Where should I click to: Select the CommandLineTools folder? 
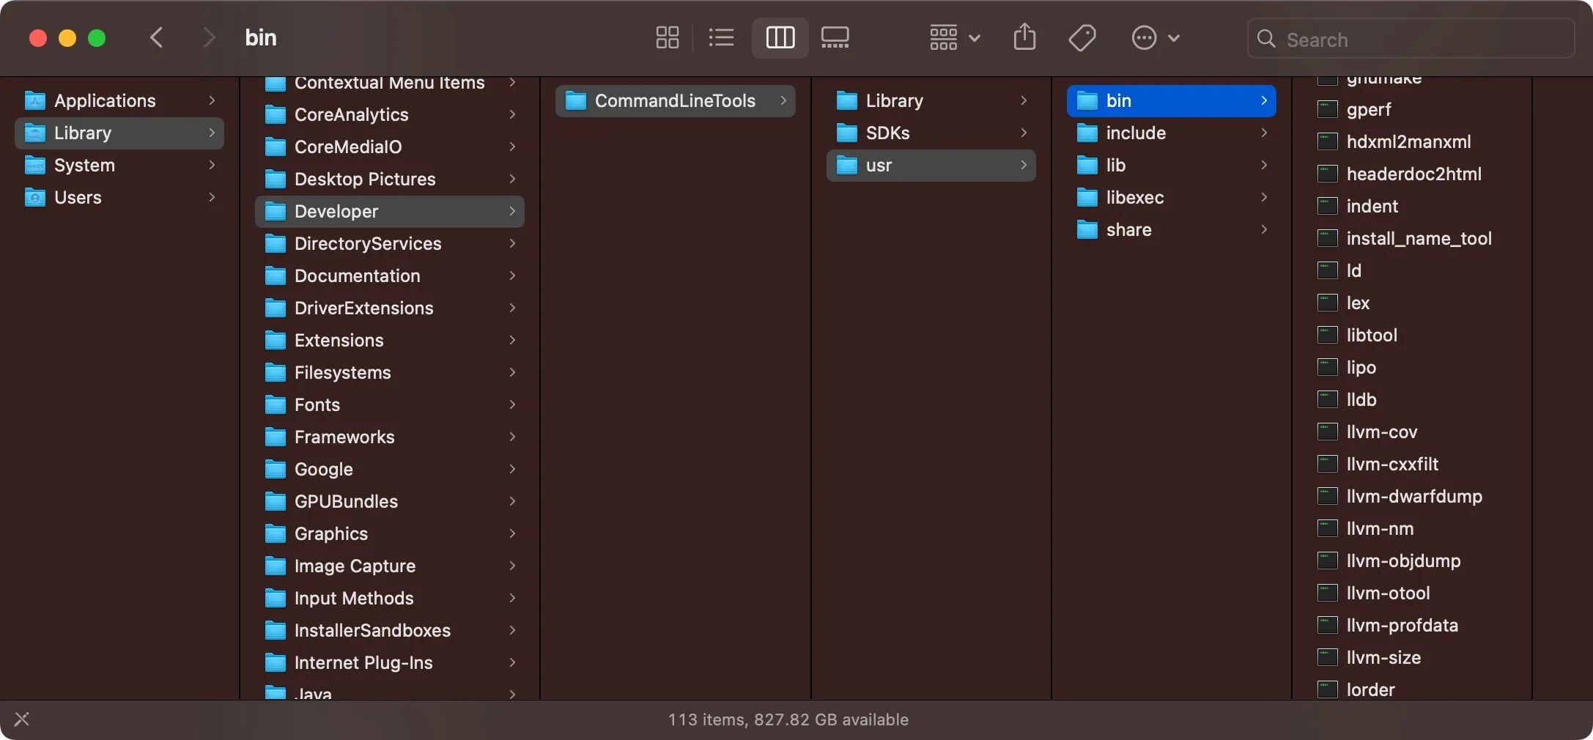674,101
